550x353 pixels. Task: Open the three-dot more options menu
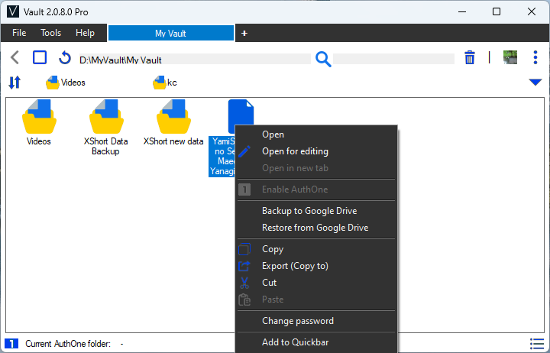point(535,57)
